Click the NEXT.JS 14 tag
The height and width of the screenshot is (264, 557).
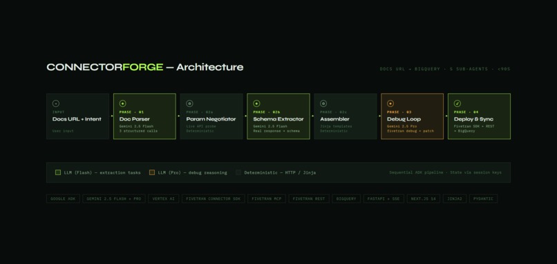tap(424, 199)
